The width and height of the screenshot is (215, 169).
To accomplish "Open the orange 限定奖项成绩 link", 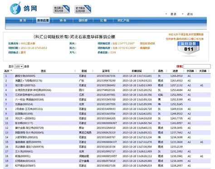I will click(x=147, y=44).
